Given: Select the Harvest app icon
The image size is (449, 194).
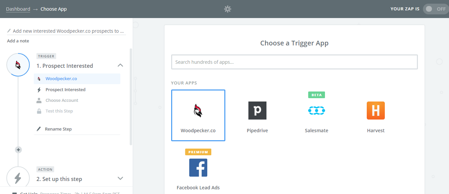Looking at the screenshot, I should [376, 111].
